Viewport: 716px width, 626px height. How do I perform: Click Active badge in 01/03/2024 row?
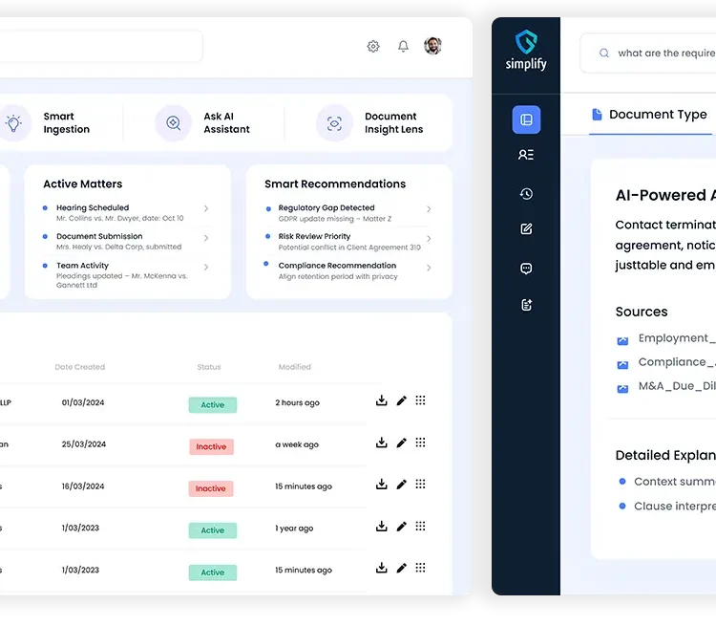tap(213, 404)
